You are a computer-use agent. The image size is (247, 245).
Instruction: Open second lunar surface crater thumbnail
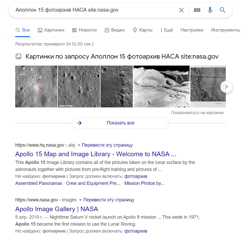(79, 86)
